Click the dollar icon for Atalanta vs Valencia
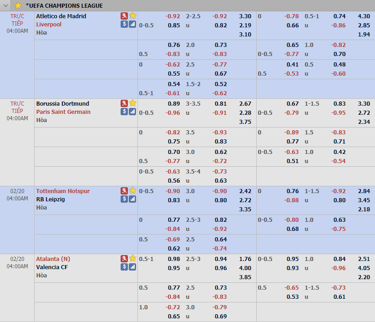Viewport: 375px width, 322px height. point(124,266)
